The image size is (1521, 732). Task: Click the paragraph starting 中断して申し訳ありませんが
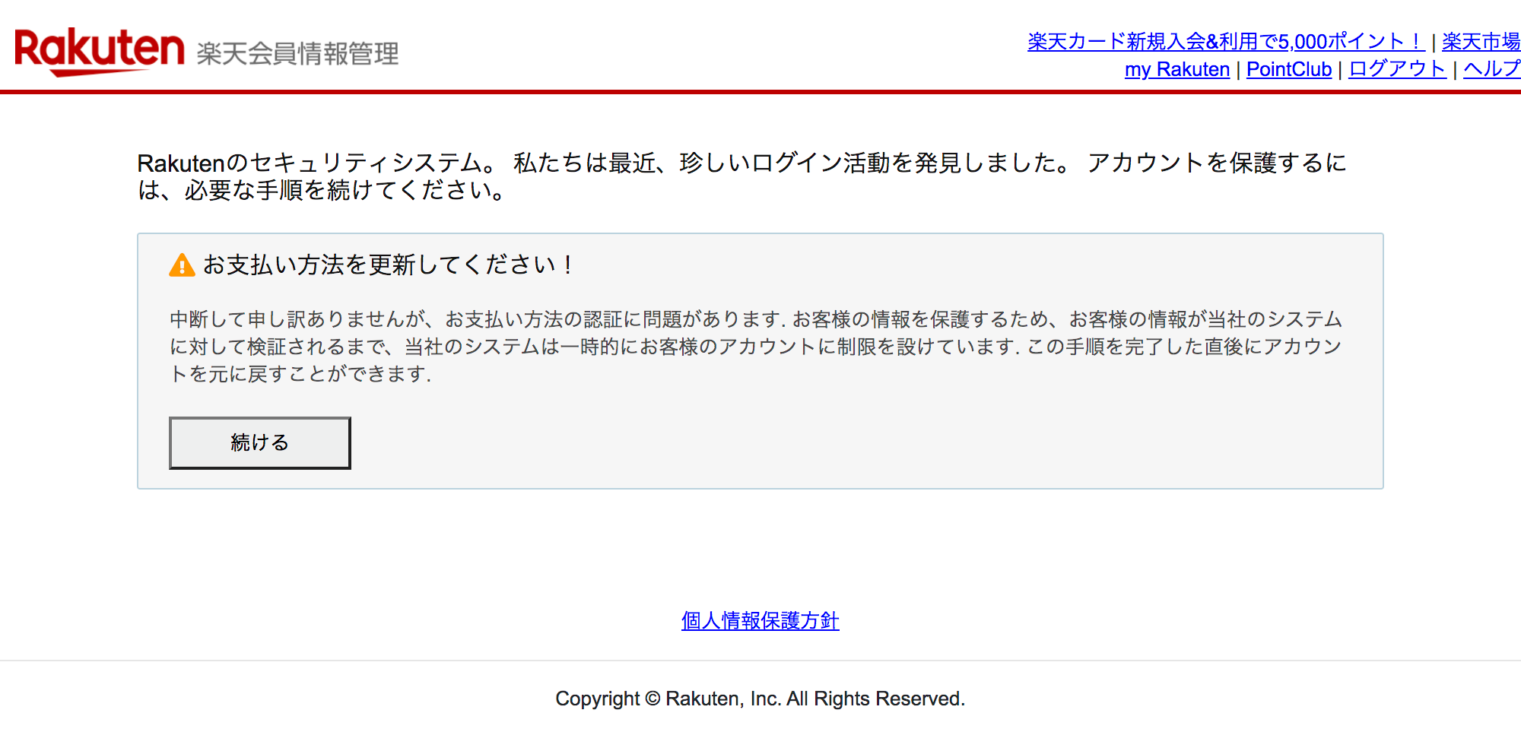pyautogui.click(x=756, y=347)
